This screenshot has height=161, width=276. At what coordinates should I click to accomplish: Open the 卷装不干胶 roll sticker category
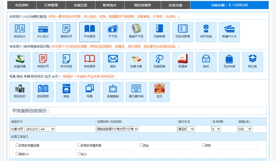coord(136,32)
